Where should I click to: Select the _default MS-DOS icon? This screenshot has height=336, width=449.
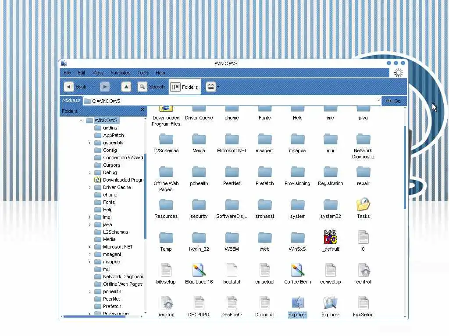[331, 241]
